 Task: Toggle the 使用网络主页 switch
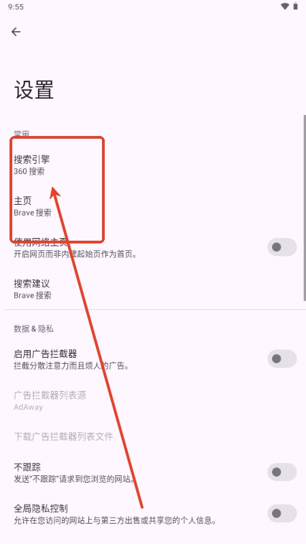tap(282, 247)
